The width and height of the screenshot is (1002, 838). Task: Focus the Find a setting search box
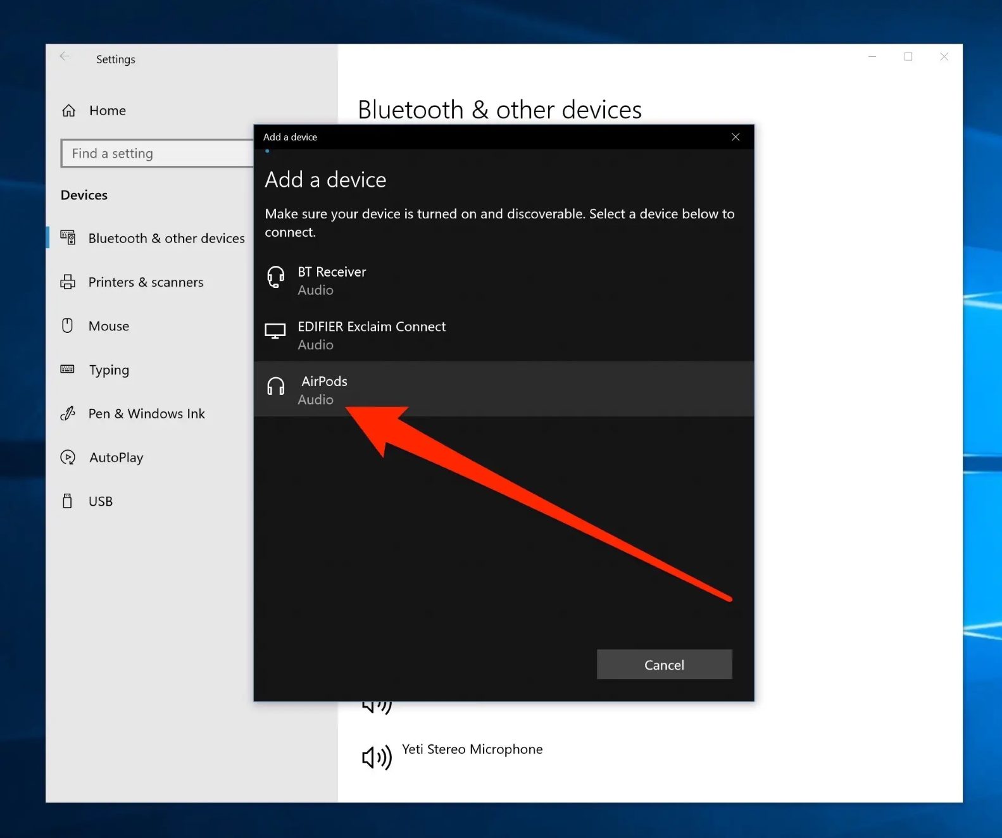(158, 154)
